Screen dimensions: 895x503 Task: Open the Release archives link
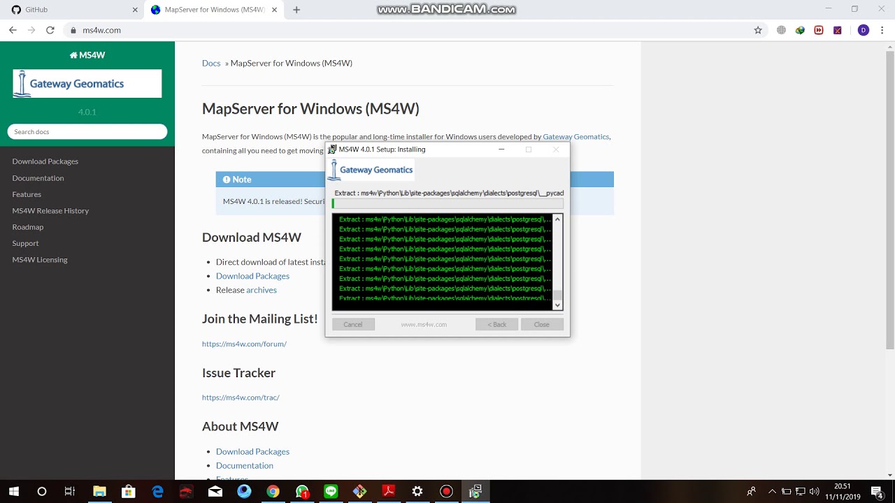click(x=262, y=290)
